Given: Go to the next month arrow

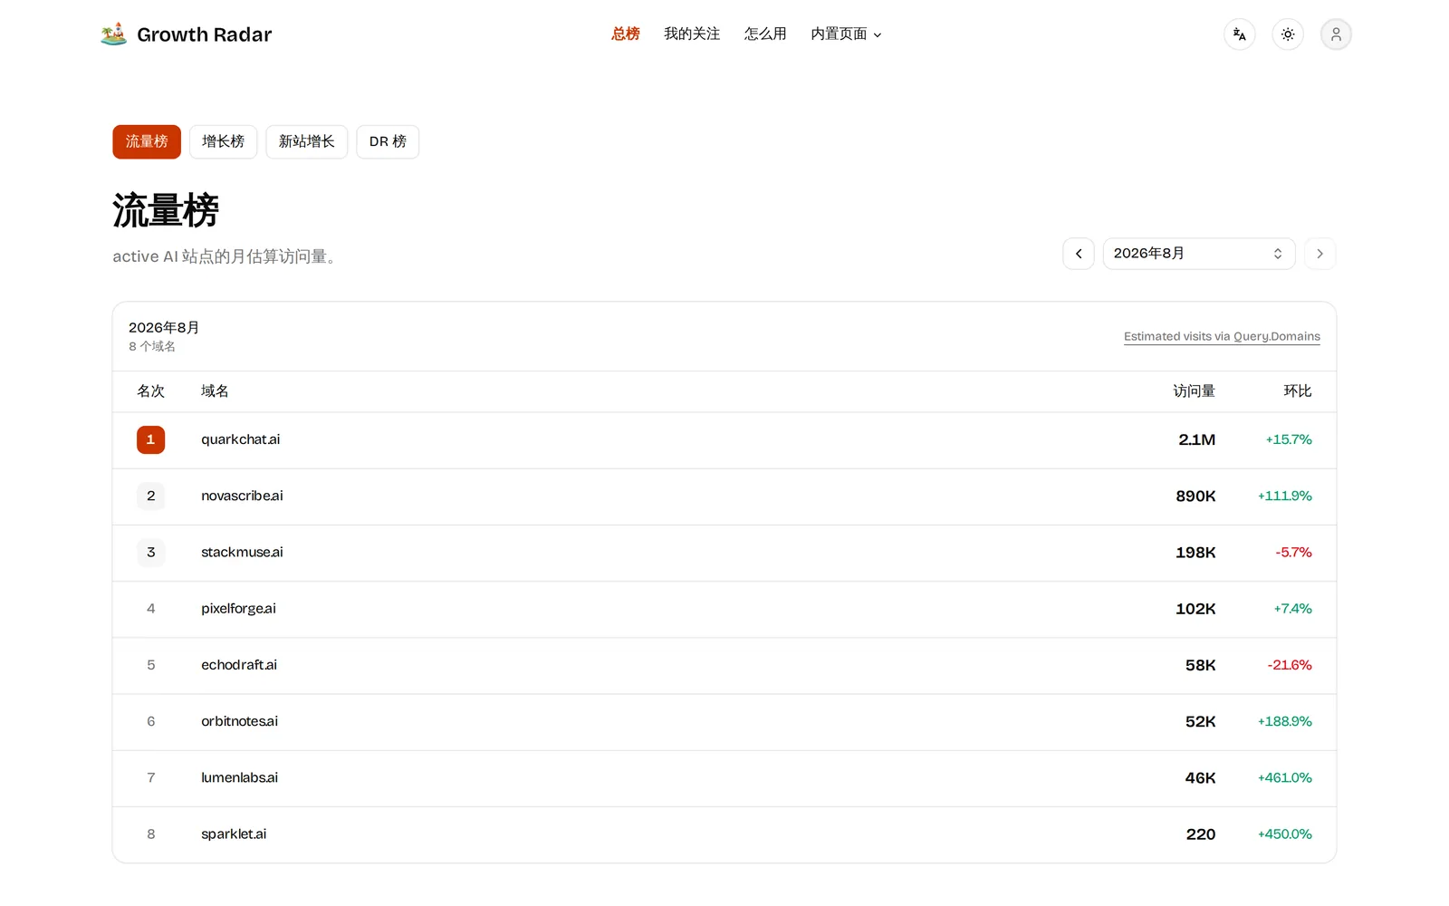Looking at the screenshot, I should click(x=1320, y=254).
